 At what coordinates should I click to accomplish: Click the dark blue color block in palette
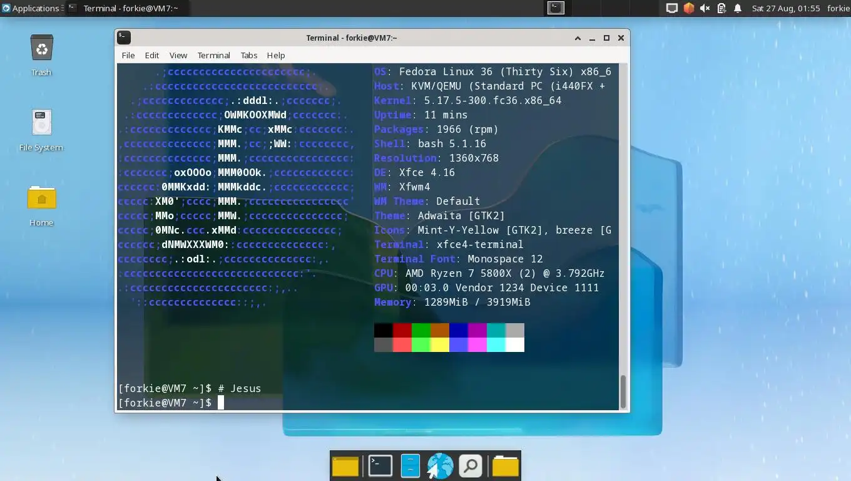[x=459, y=330]
